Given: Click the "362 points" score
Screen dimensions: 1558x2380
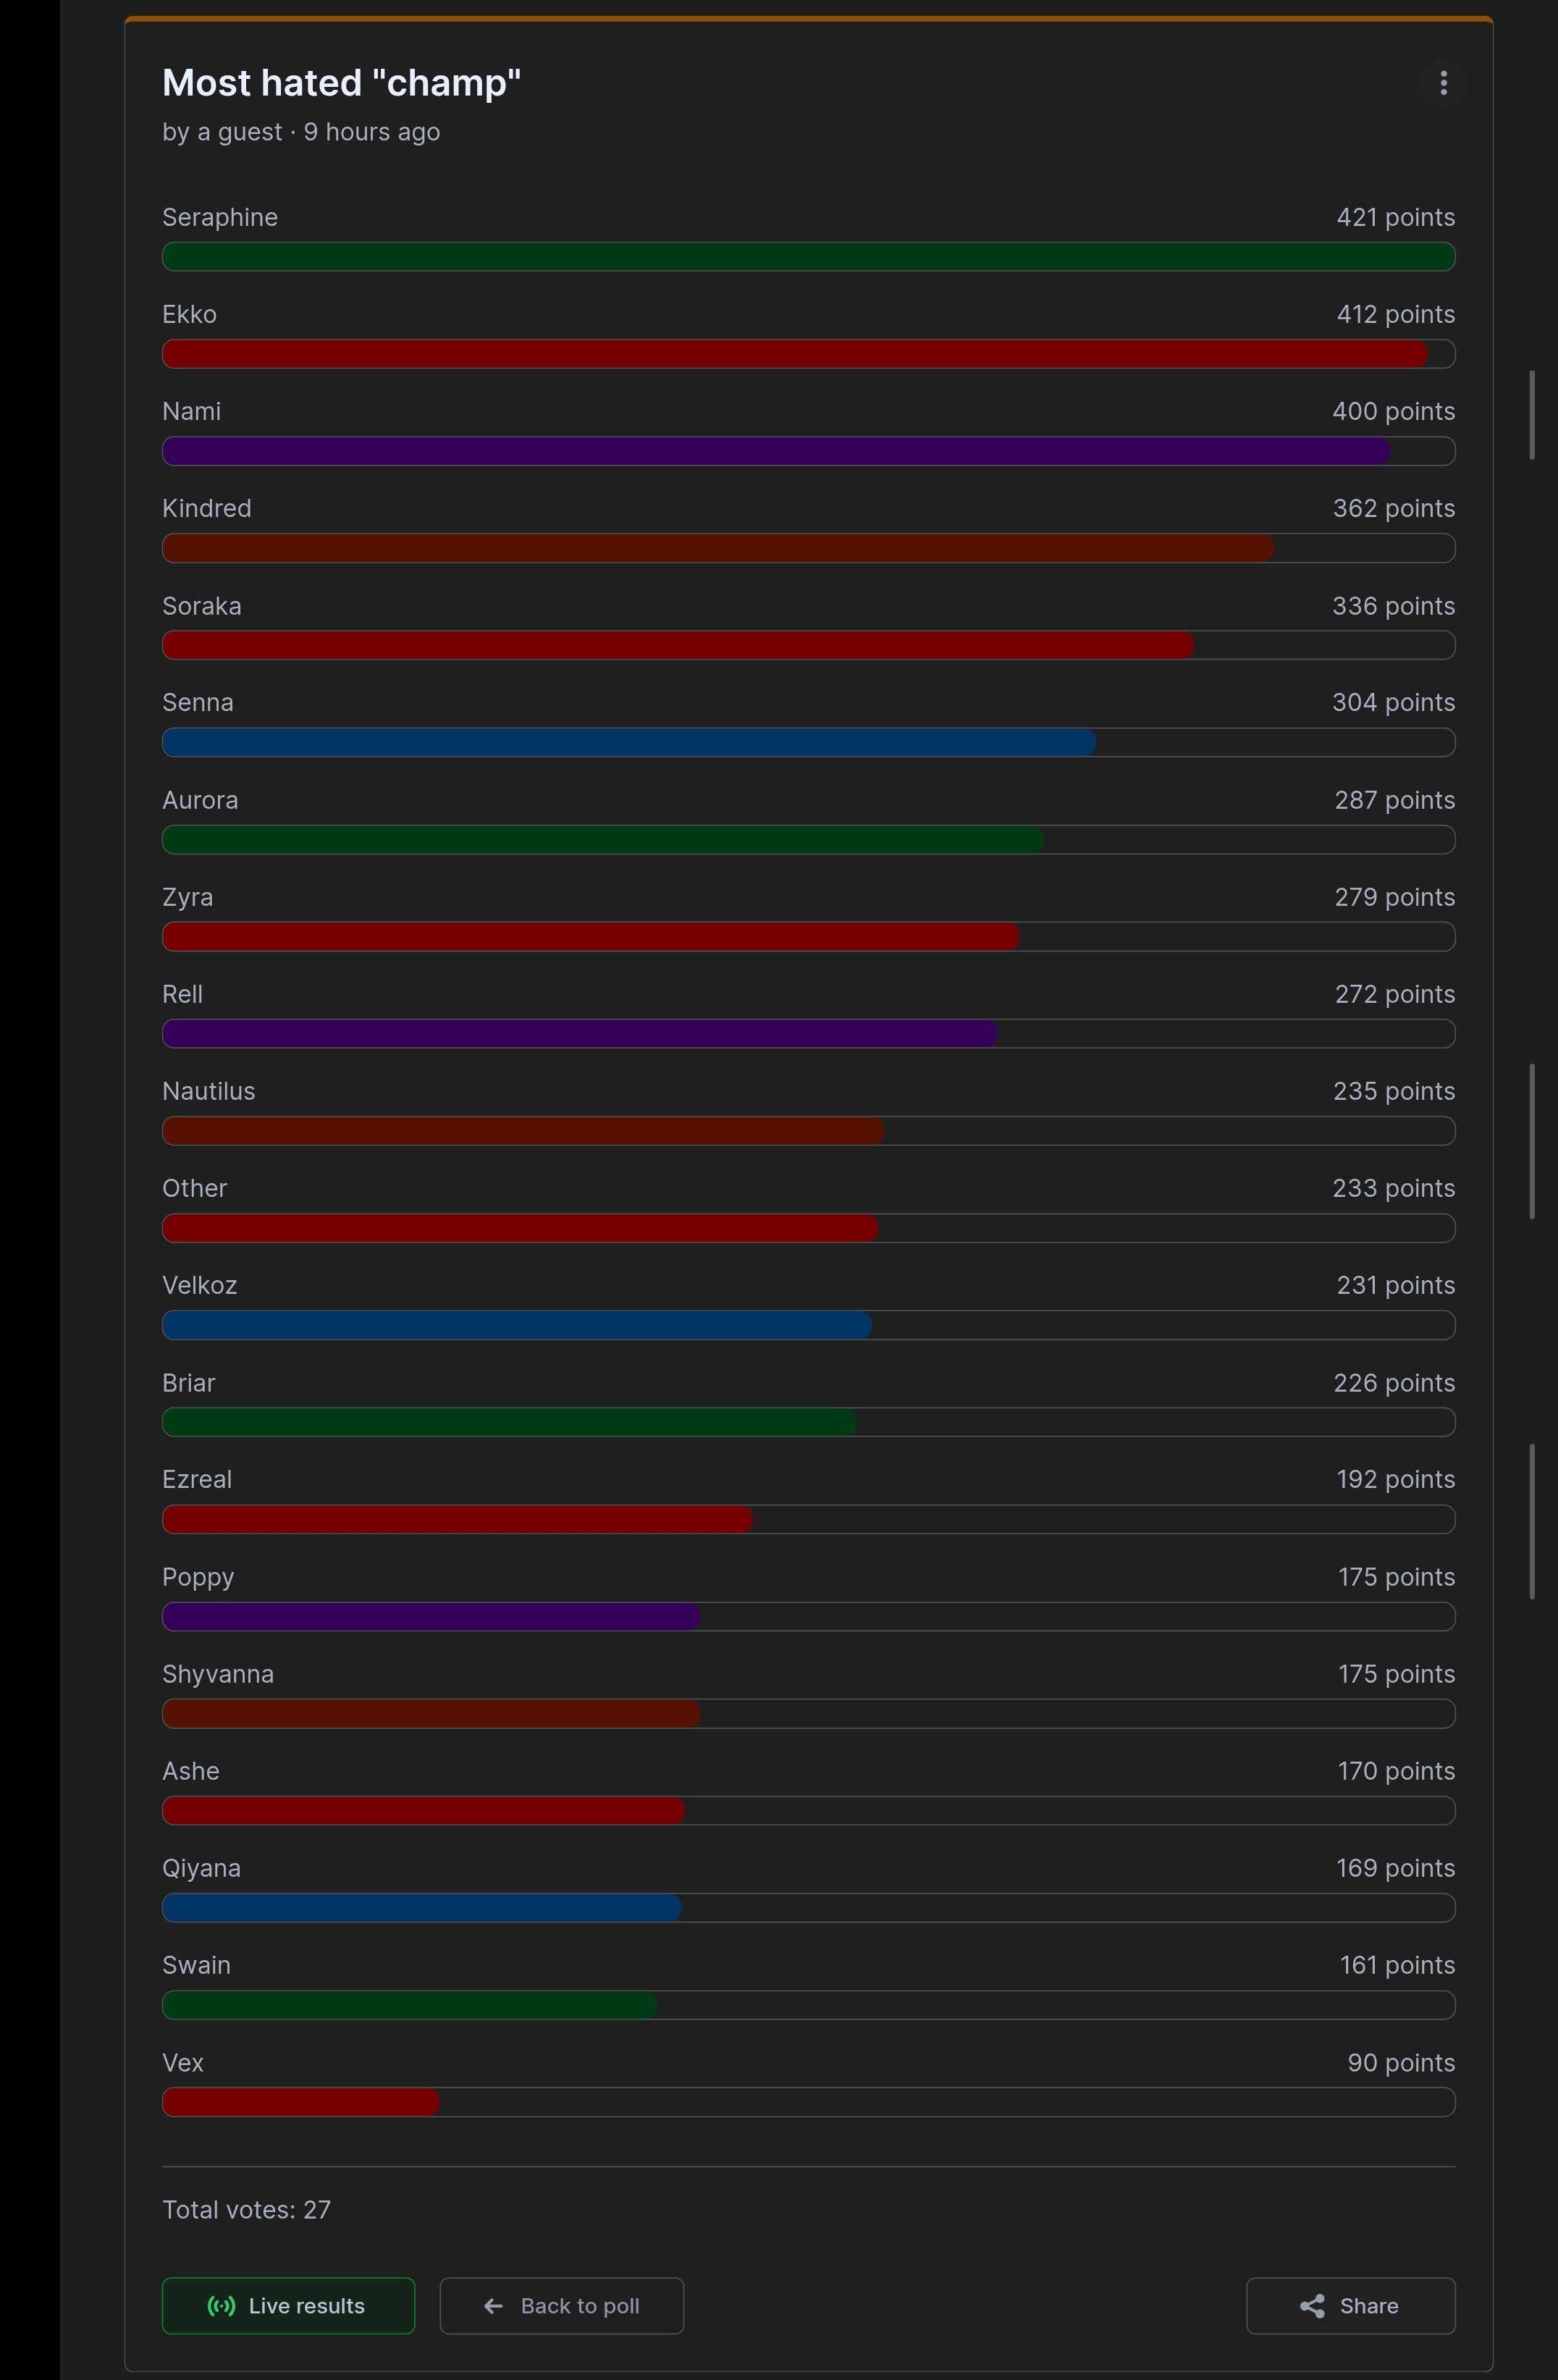Looking at the screenshot, I should (1394, 508).
